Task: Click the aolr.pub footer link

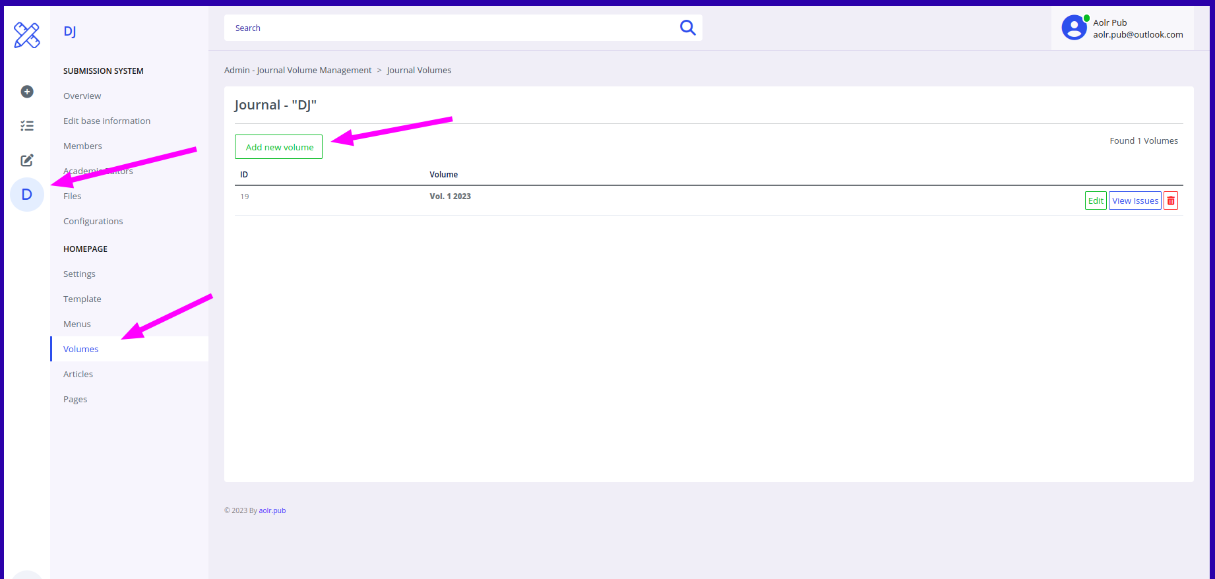Action: (x=272, y=510)
